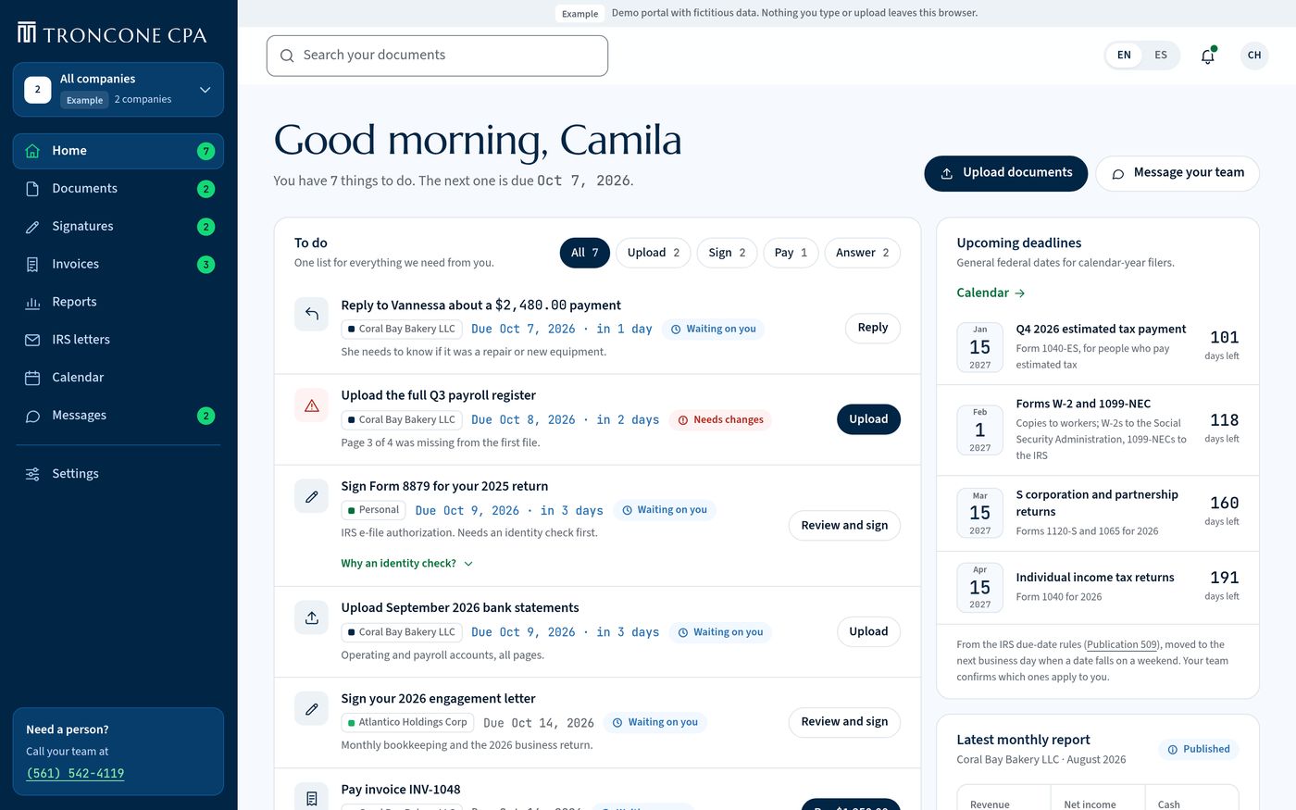Click the Calendar icon in sidebar
The image size is (1296, 810).
pos(32,378)
